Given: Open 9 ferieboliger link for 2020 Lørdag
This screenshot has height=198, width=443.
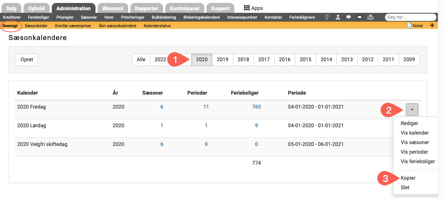Looking at the screenshot, I should pos(256,125).
